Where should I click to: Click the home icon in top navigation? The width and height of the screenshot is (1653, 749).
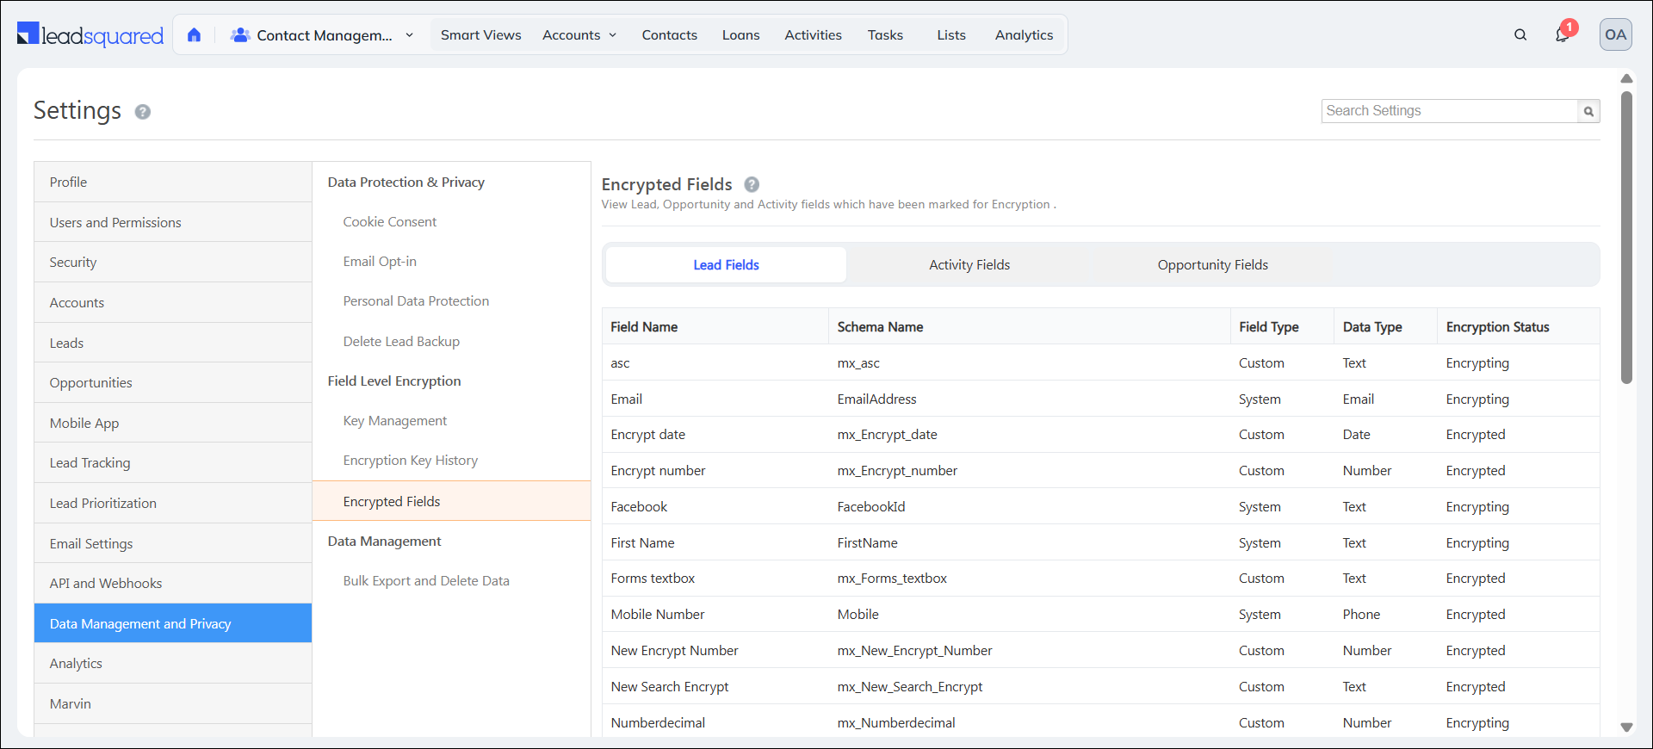(194, 35)
